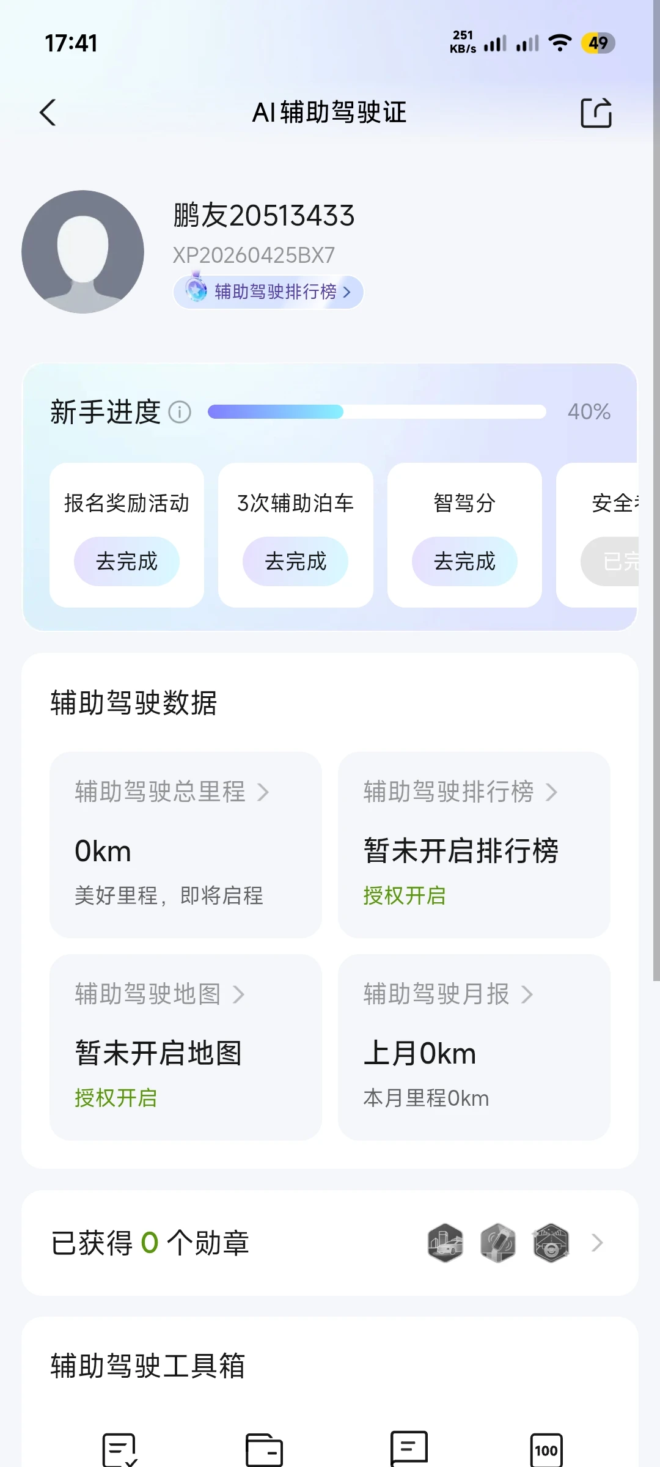Tap 去完成 under 智驾分

click(x=464, y=561)
